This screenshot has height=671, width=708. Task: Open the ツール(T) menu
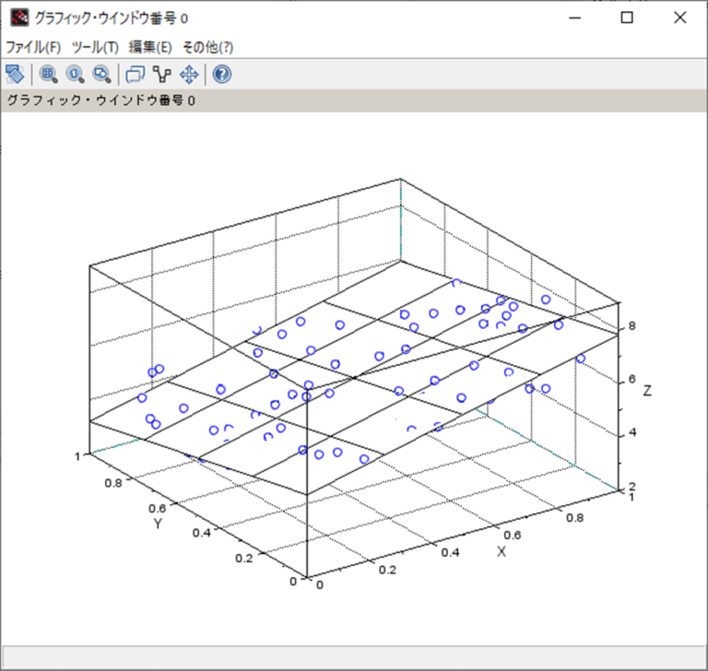click(95, 47)
